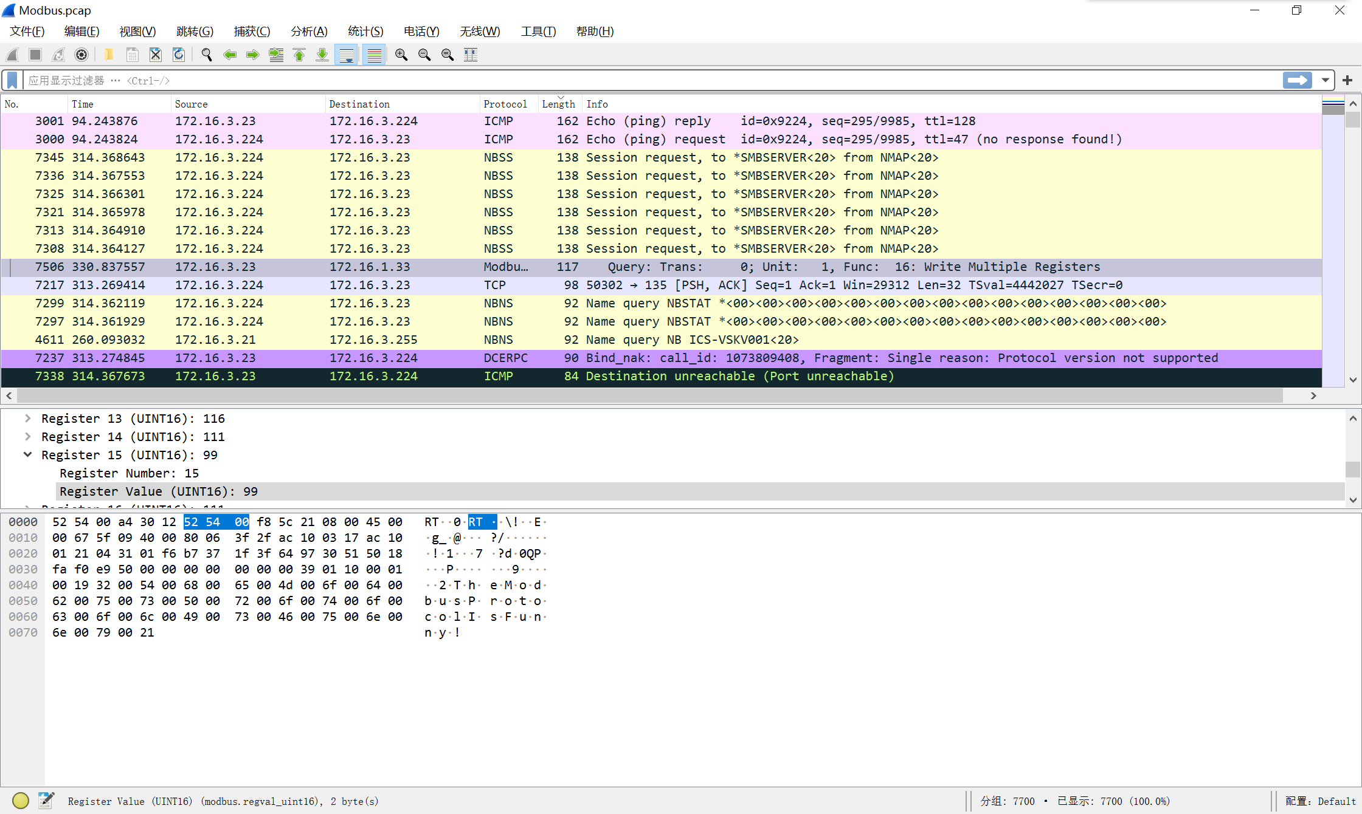The image size is (1362, 814).
Task: Toggle packet list colorization
Action: [x=375, y=55]
